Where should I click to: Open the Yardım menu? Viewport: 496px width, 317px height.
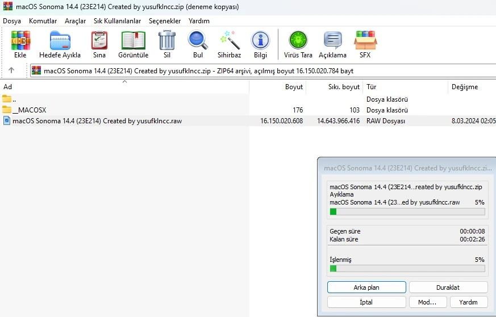[x=199, y=21]
